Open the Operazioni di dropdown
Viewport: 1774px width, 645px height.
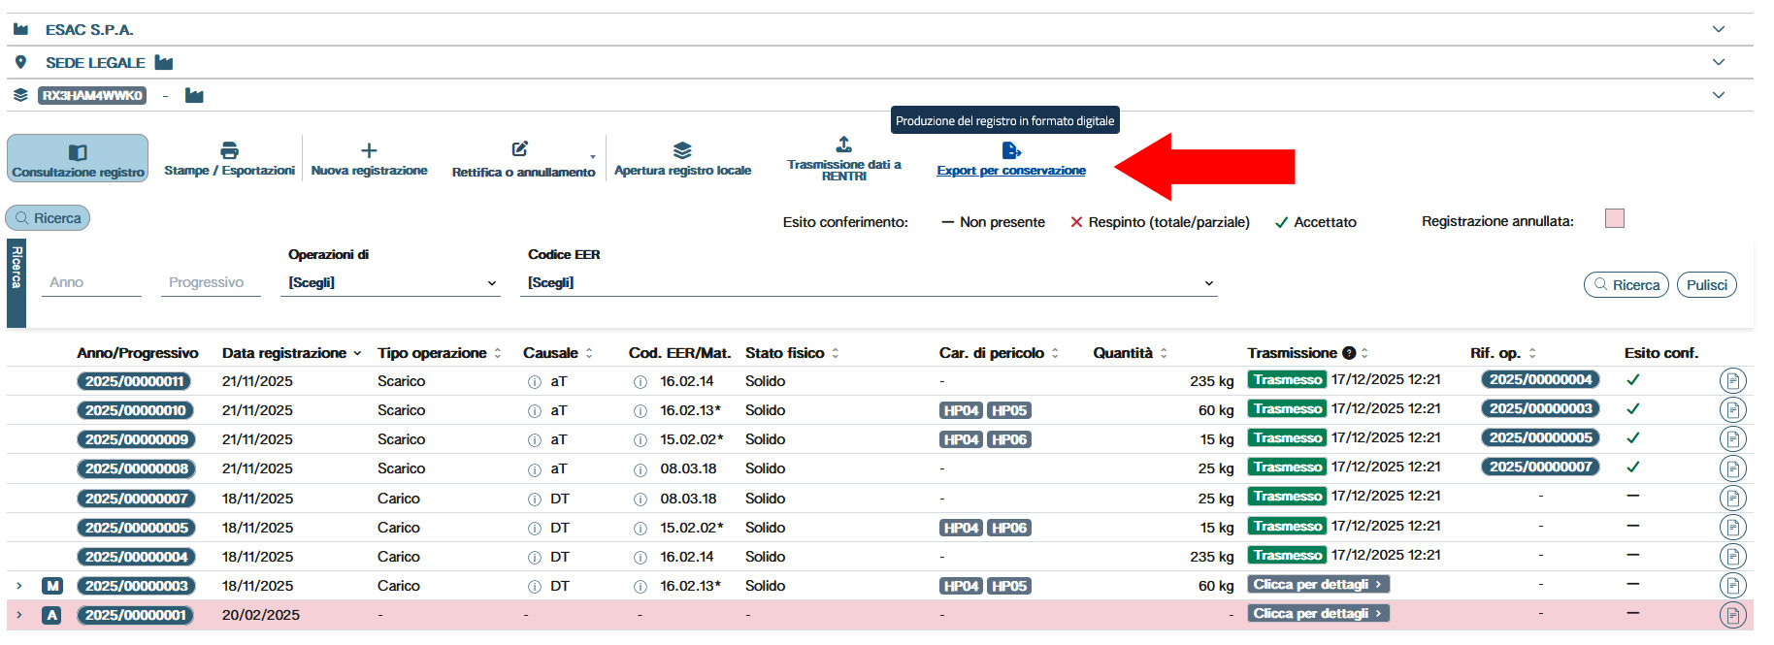(390, 283)
